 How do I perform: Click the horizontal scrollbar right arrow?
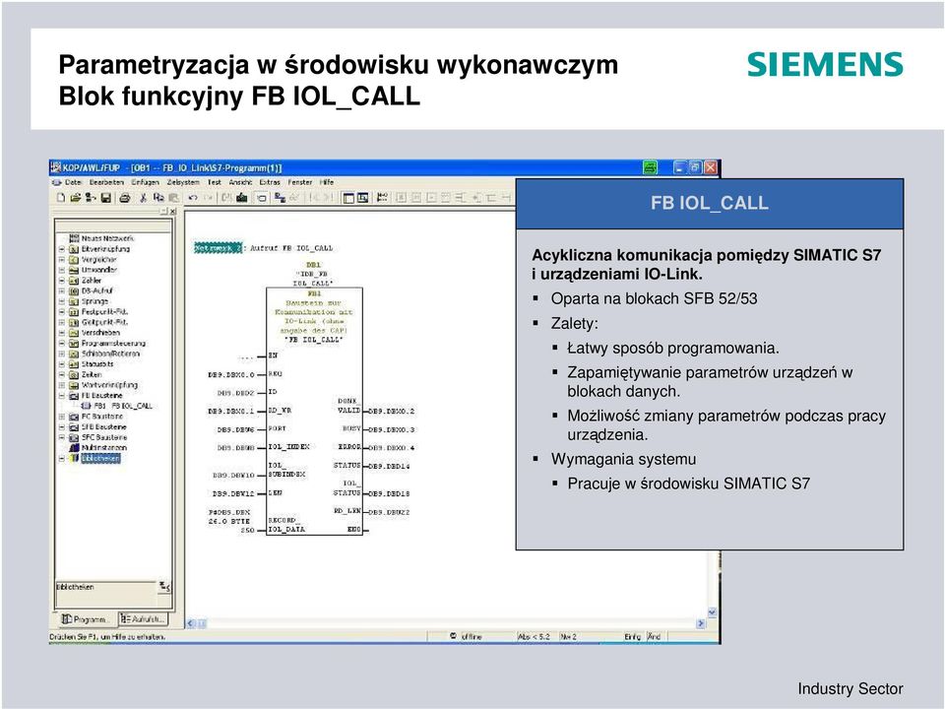701,623
